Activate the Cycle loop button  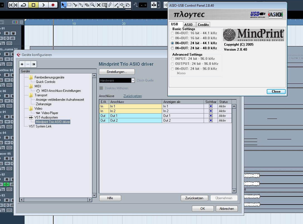pos(24,5)
